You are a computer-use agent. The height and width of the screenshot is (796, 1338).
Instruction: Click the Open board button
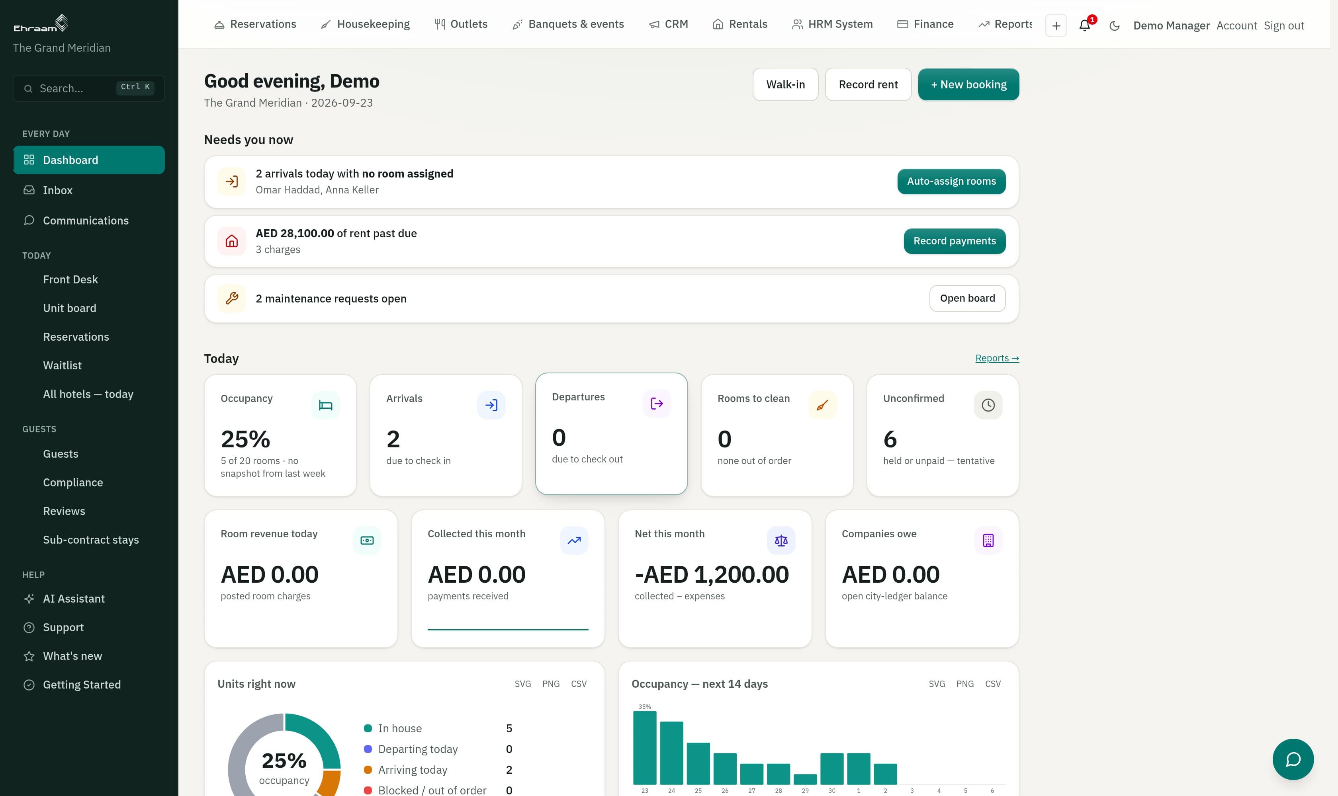pos(967,298)
